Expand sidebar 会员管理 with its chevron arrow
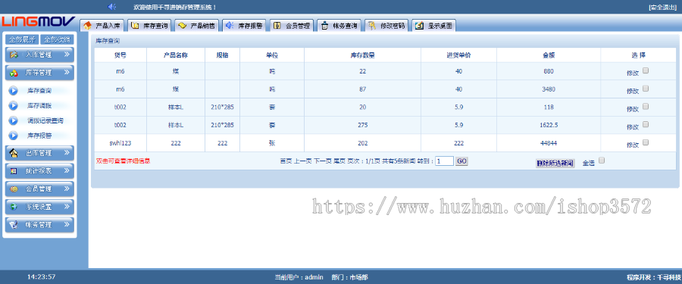Viewport: 682px width, 284px height. (x=67, y=189)
